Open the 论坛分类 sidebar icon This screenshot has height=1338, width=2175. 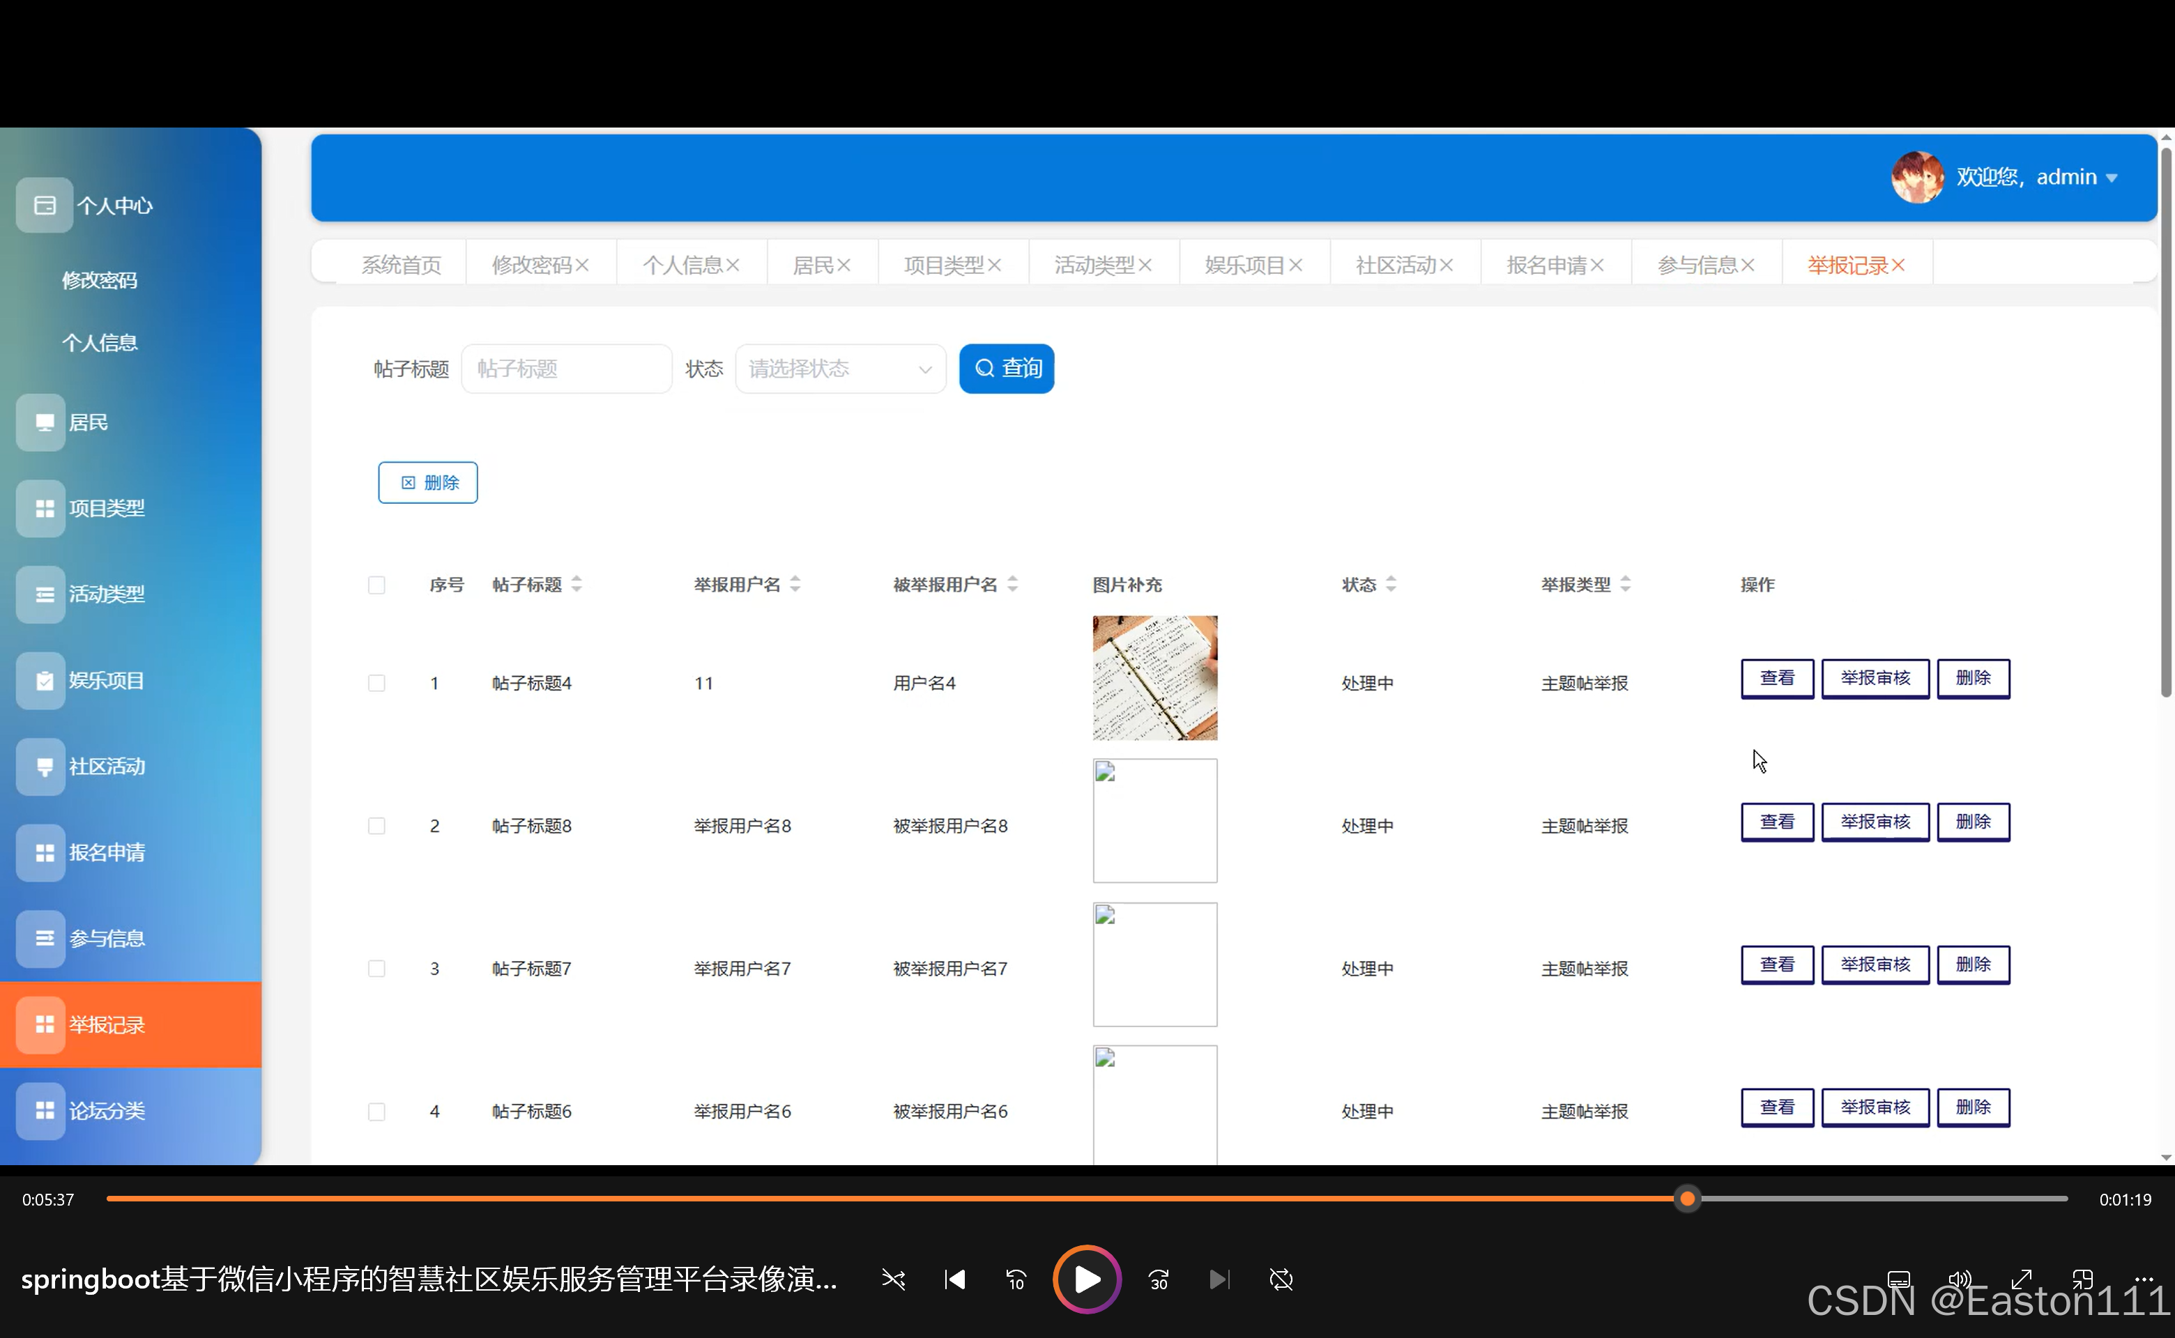[40, 1111]
